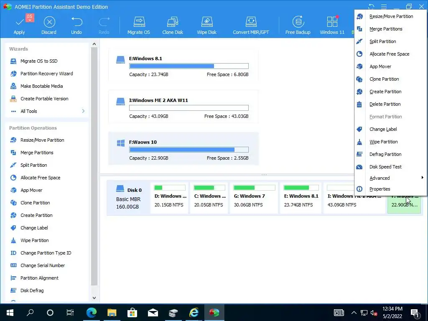This screenshot has height=321, width=428.
Task: Discard pending operations in toolbar
Action: coord(49,25)
